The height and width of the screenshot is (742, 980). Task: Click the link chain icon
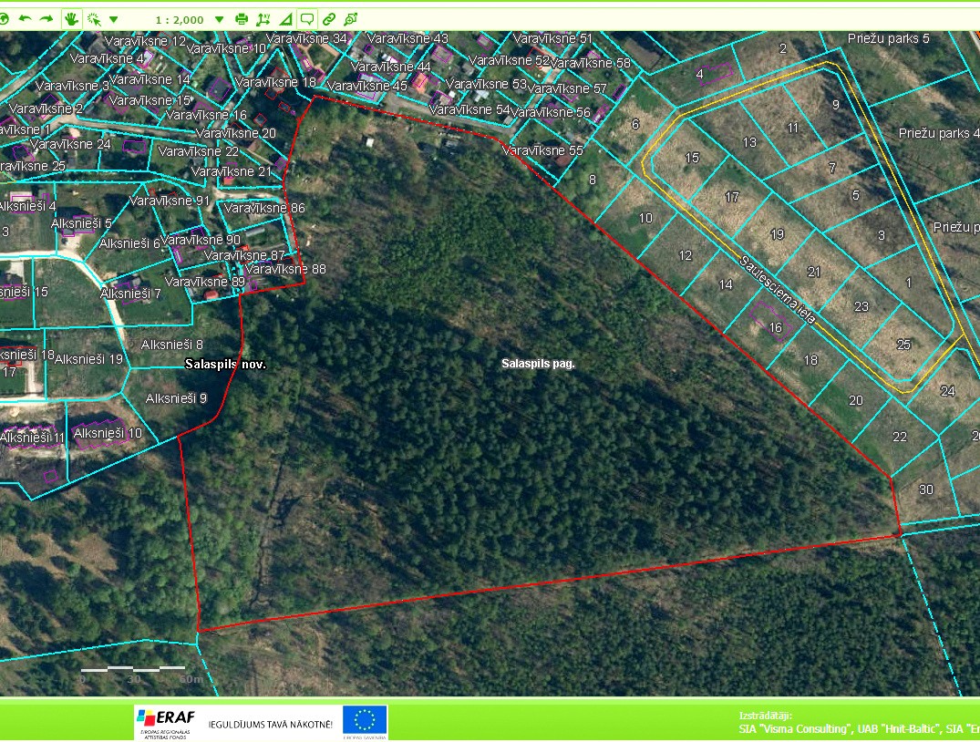tap(329, 18)
